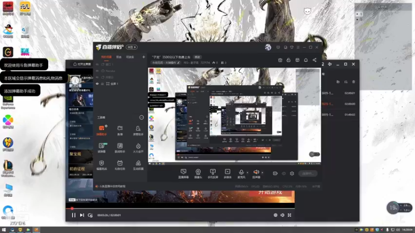Collapse the 工具箱 toolbox section
Viewport: 415px width, 233px height.
pos(141,118)
